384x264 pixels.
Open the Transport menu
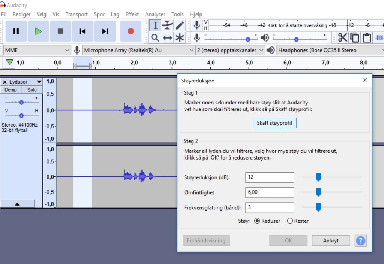tap(76, 15)
